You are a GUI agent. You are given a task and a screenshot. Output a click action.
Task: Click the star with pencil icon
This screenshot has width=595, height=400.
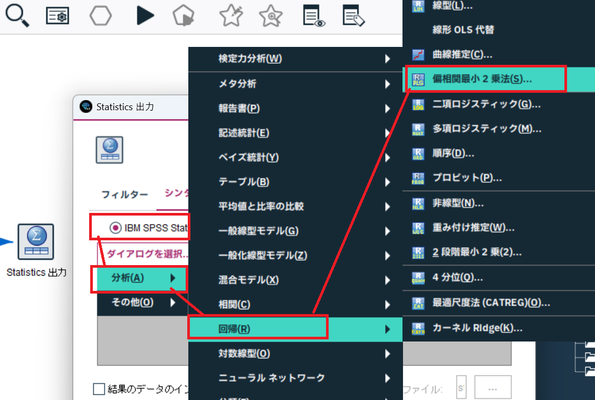231,15
